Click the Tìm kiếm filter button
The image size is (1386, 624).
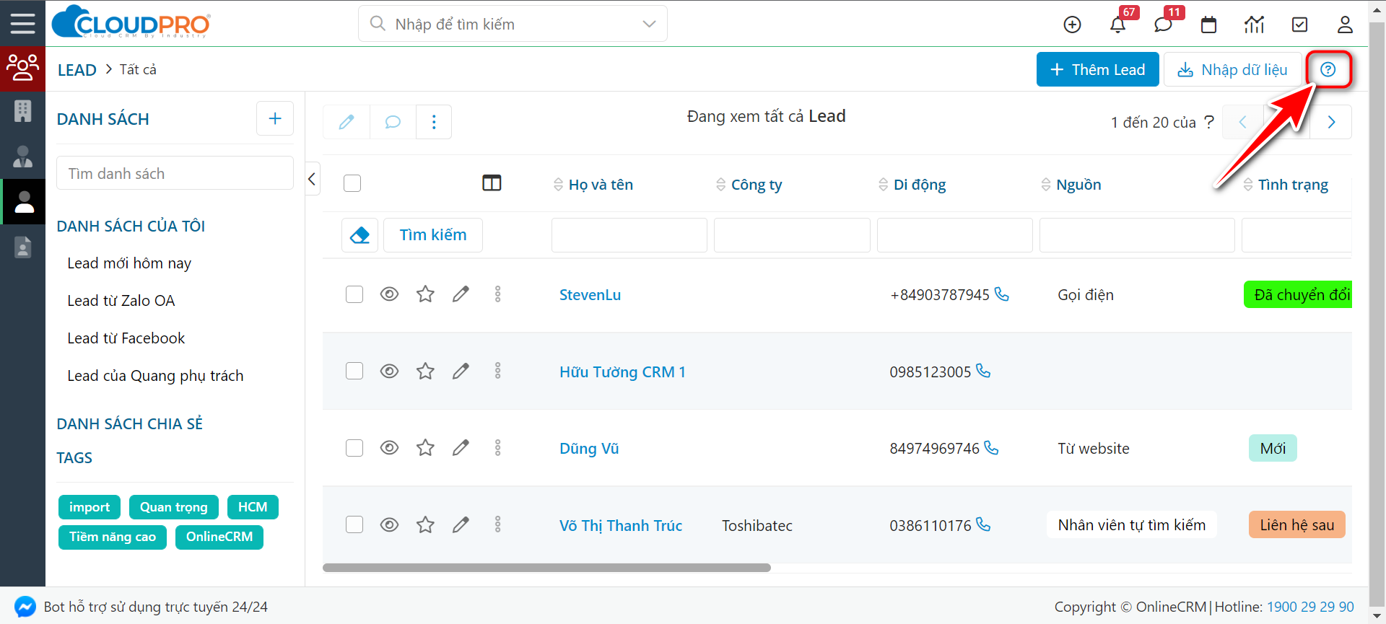pos(433,235)
